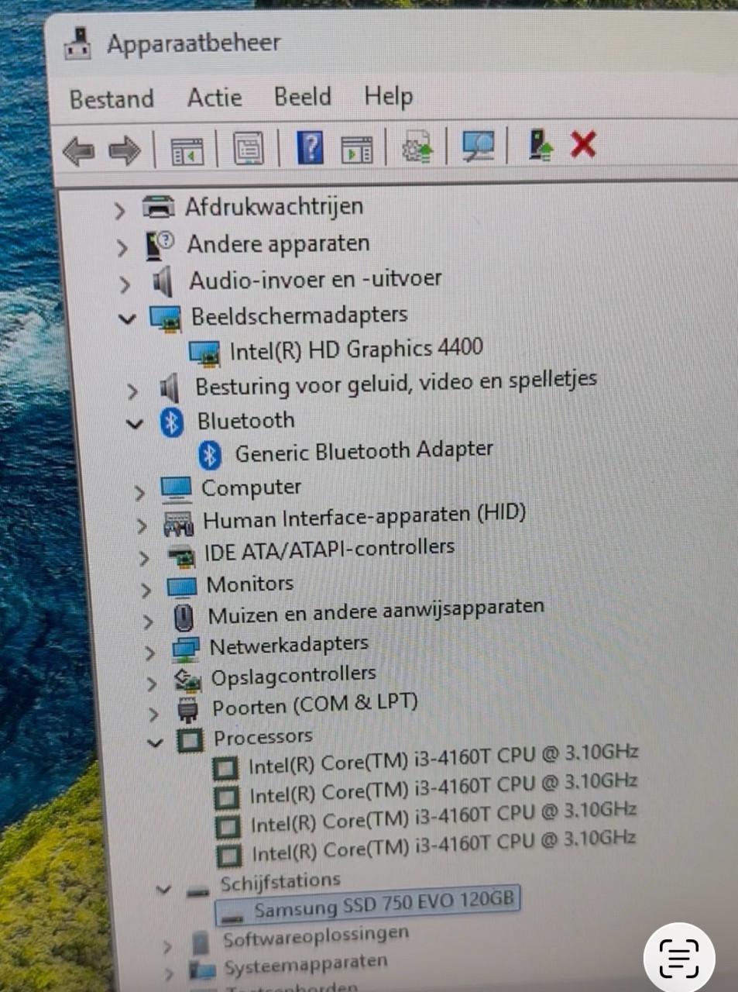Click the blue Help question mark icon
This screenshot has height=992, width=738.
310,148
